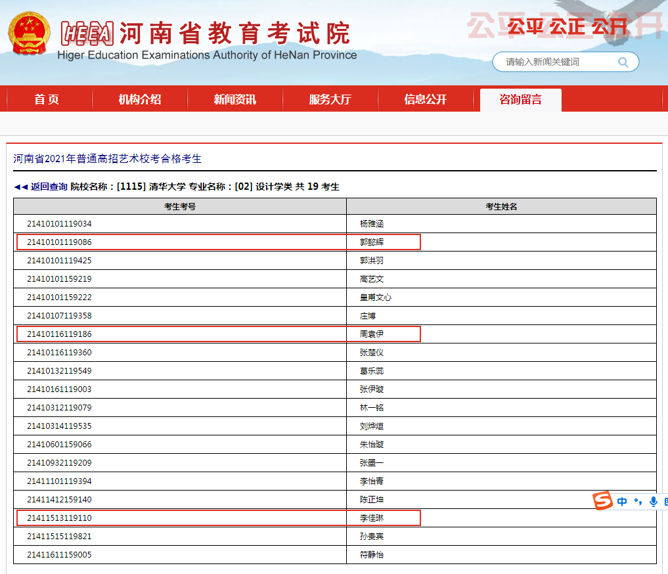Click the name 张楚仪
Screen dimensions: 668x574
[x=372, y=352]
